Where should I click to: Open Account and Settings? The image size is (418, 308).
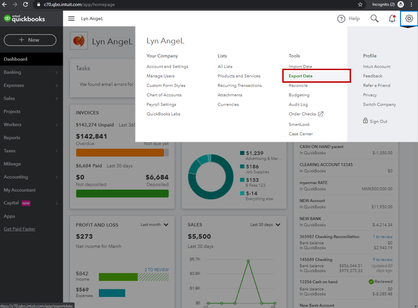168,66
